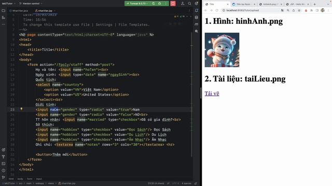Open the UTF-8 encoding selector in status bar

[x=175, y=183]
